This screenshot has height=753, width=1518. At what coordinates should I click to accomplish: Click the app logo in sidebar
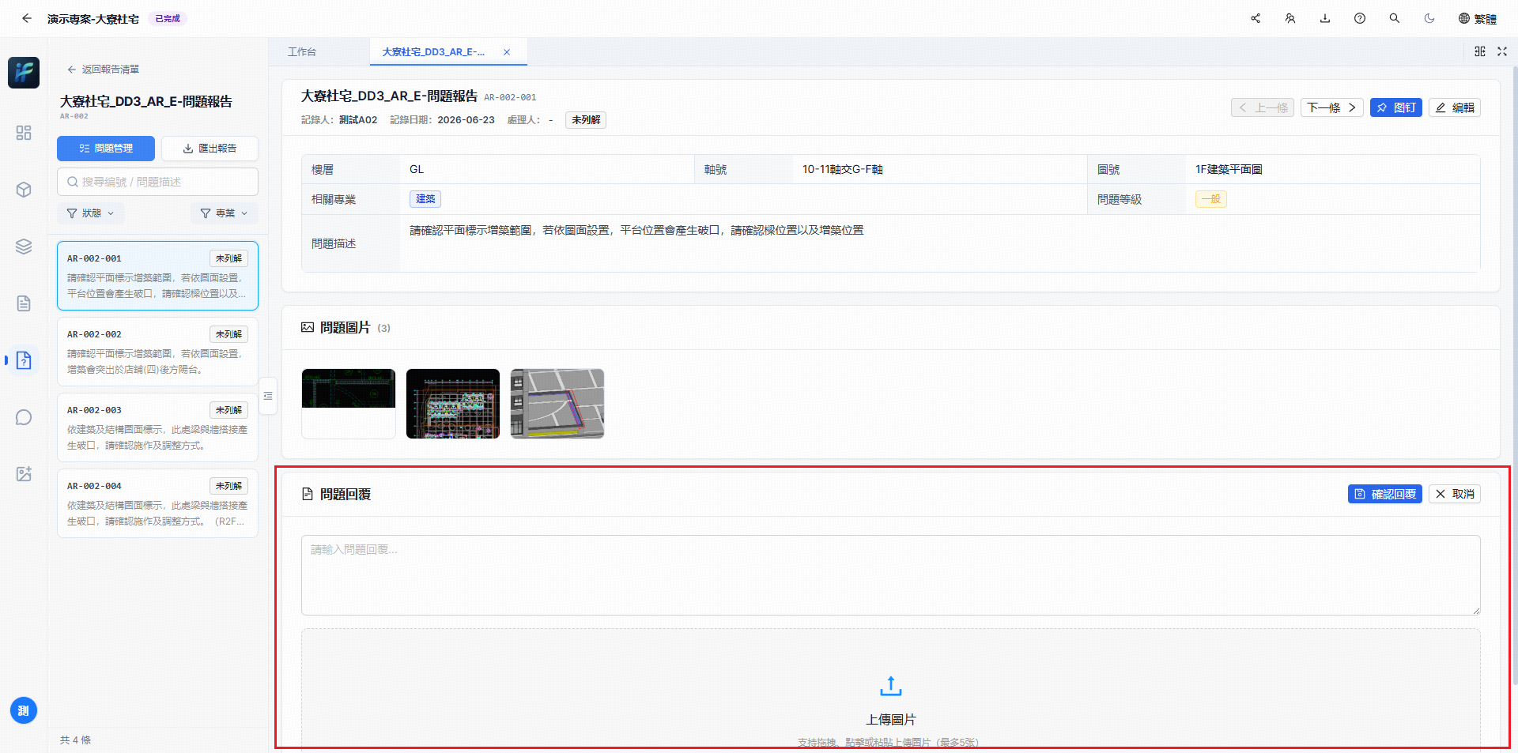(x=24, y=73)
